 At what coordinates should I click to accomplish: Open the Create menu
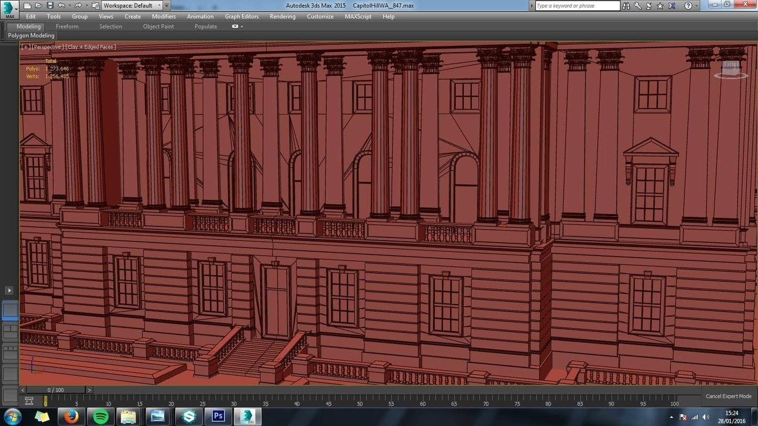point(133,17)
